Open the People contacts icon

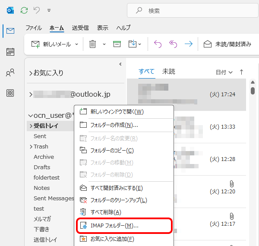10,73
